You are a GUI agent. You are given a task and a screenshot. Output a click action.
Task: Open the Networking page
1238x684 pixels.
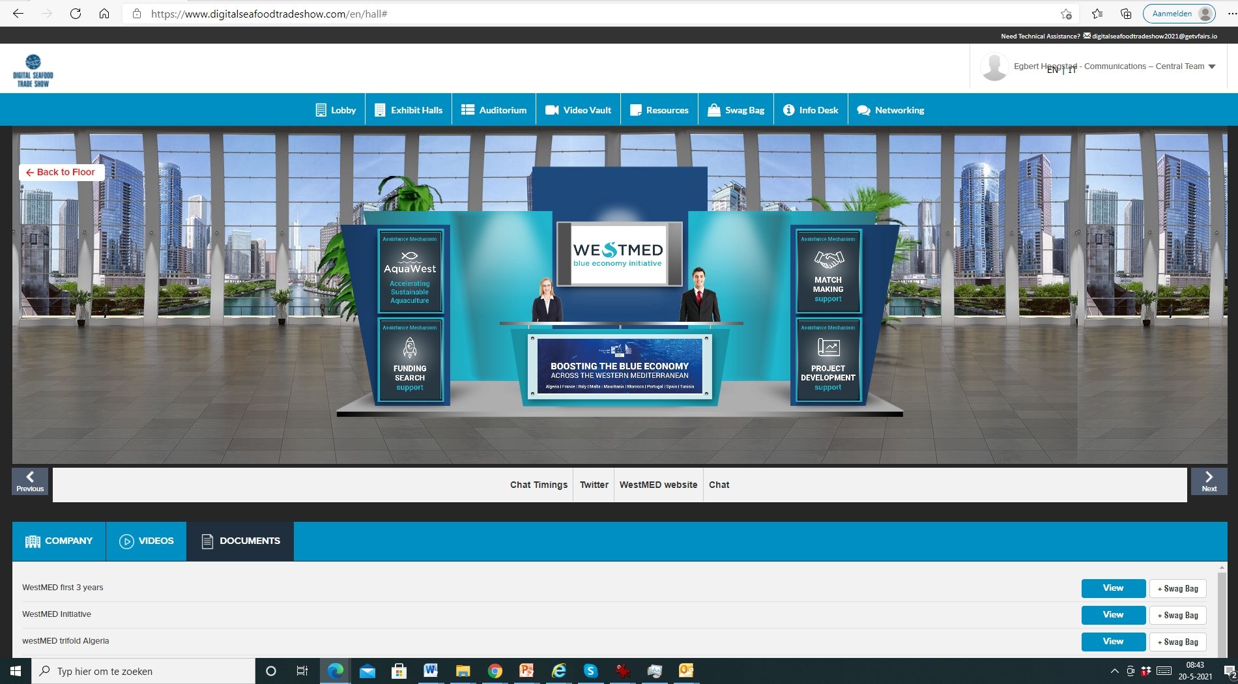point(891,110)
